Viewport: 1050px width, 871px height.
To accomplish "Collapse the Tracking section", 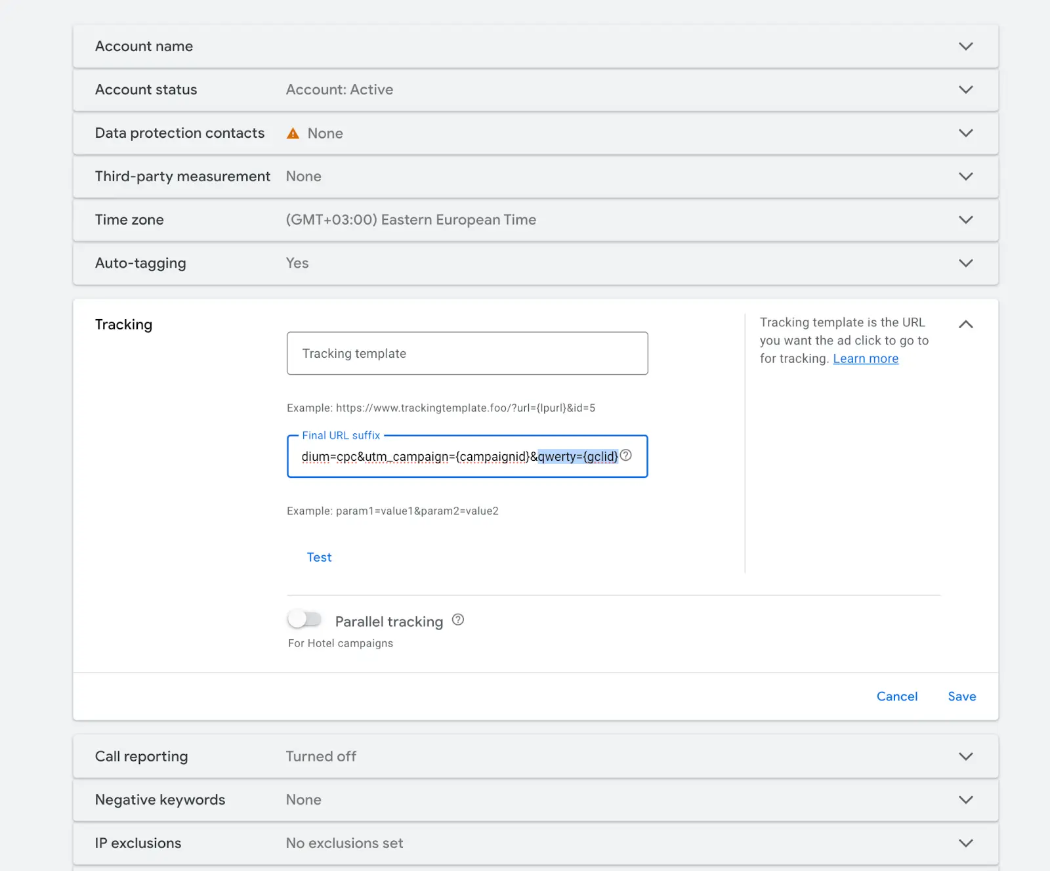I will (x=965, y=324).
